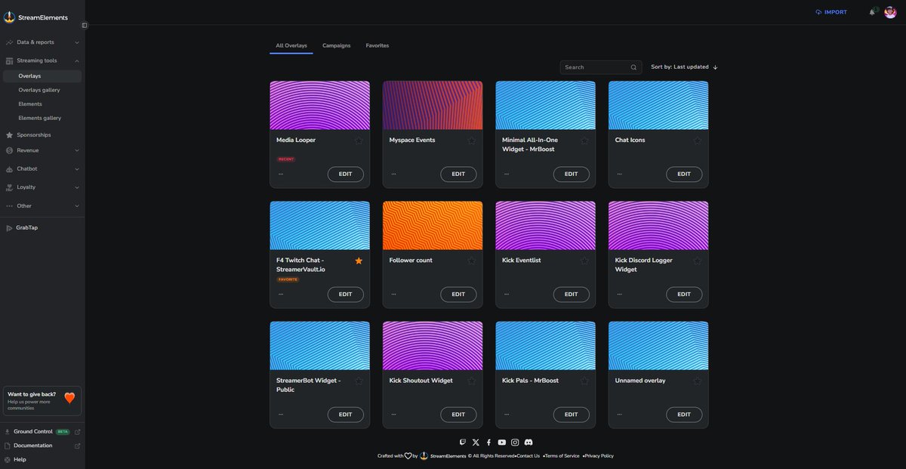The width and height of the screenshot is (906, 469).
Task: Open Myspace Events thumbnail
Action: tap(433, 106)
